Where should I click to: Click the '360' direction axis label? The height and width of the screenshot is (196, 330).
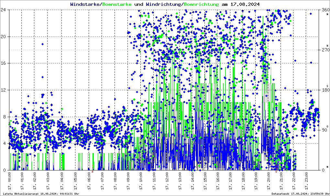coord(325,10)
